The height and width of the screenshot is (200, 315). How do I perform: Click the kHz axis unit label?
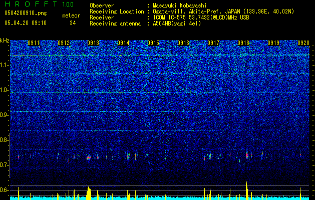[x=5, y=40]
